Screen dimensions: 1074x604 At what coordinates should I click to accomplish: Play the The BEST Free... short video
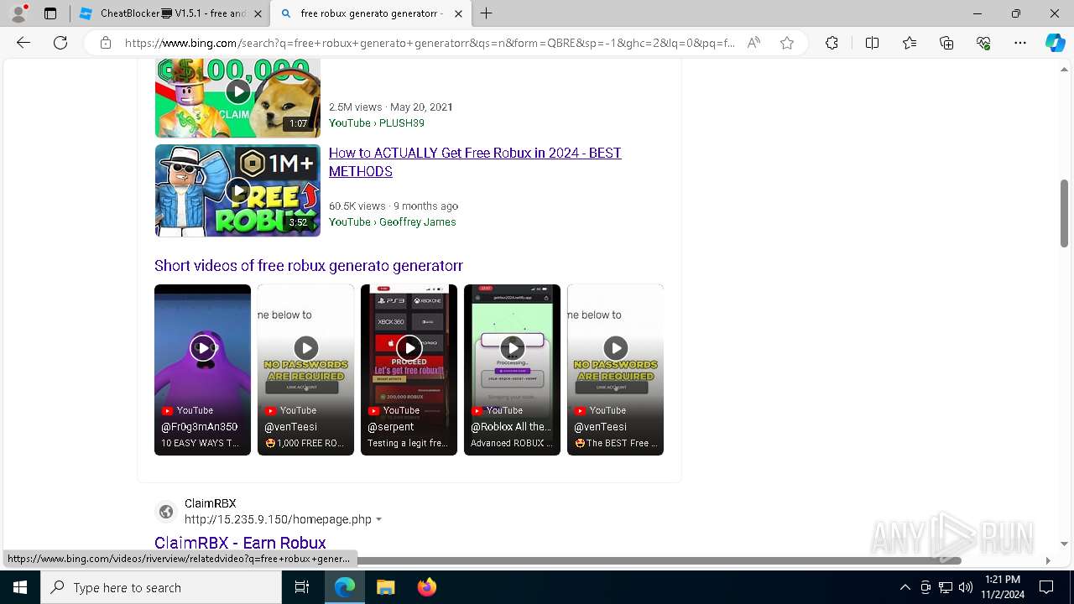[615, 370]
